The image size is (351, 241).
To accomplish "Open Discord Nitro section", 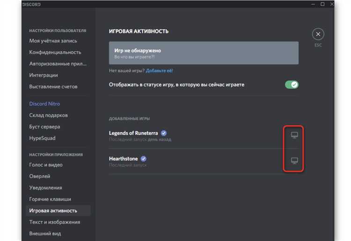I will coord(44,104).
